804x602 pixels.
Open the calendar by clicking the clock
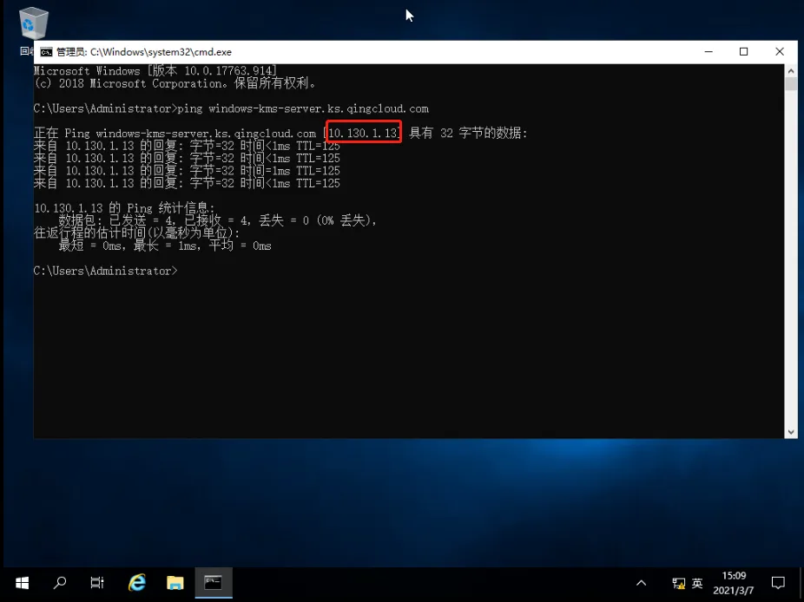tap(734, 582)
